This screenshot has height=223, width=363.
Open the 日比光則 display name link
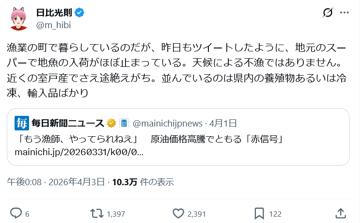pyautogui.click(x=55, y=12)
